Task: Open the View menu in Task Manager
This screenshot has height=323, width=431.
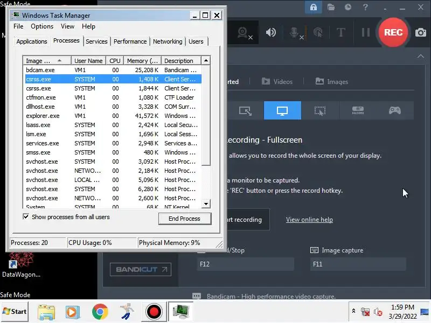Action: 68,26
